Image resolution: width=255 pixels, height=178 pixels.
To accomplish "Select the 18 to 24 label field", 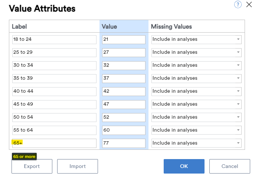I will (54, 40).
